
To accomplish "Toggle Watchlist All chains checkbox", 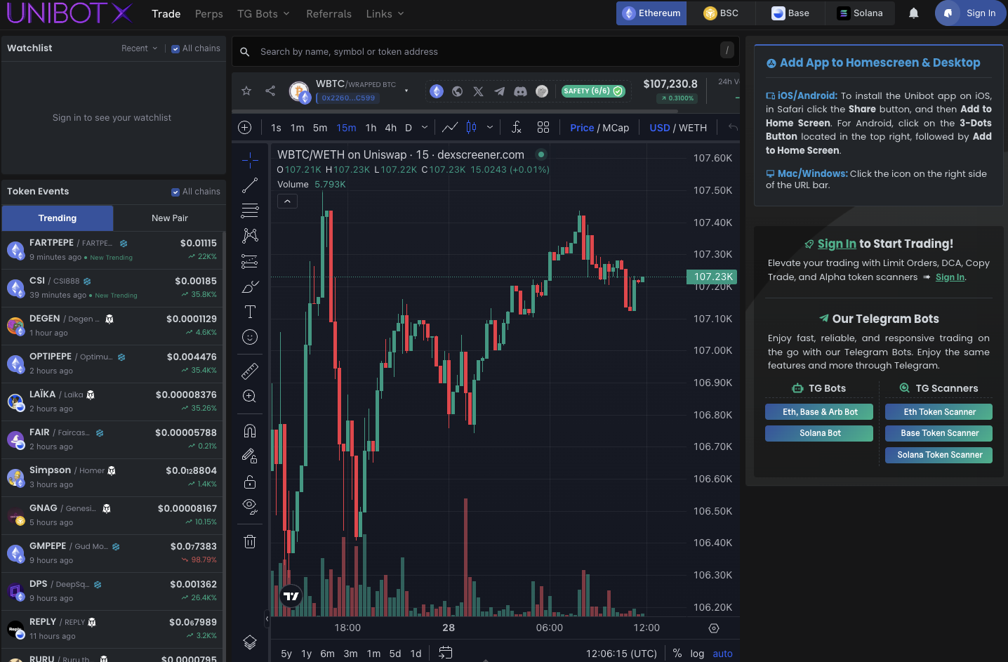I will click(175, 48).
